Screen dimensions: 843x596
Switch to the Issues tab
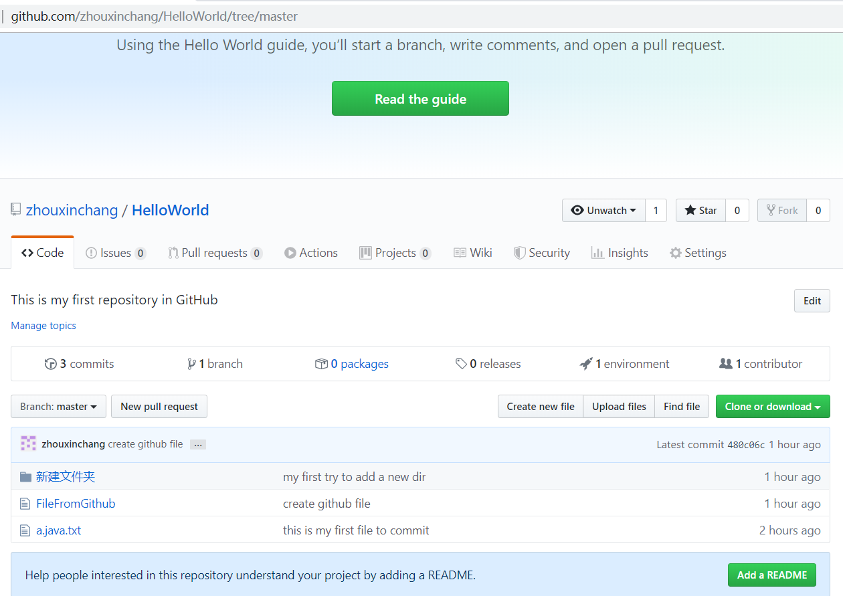point(116,253)
